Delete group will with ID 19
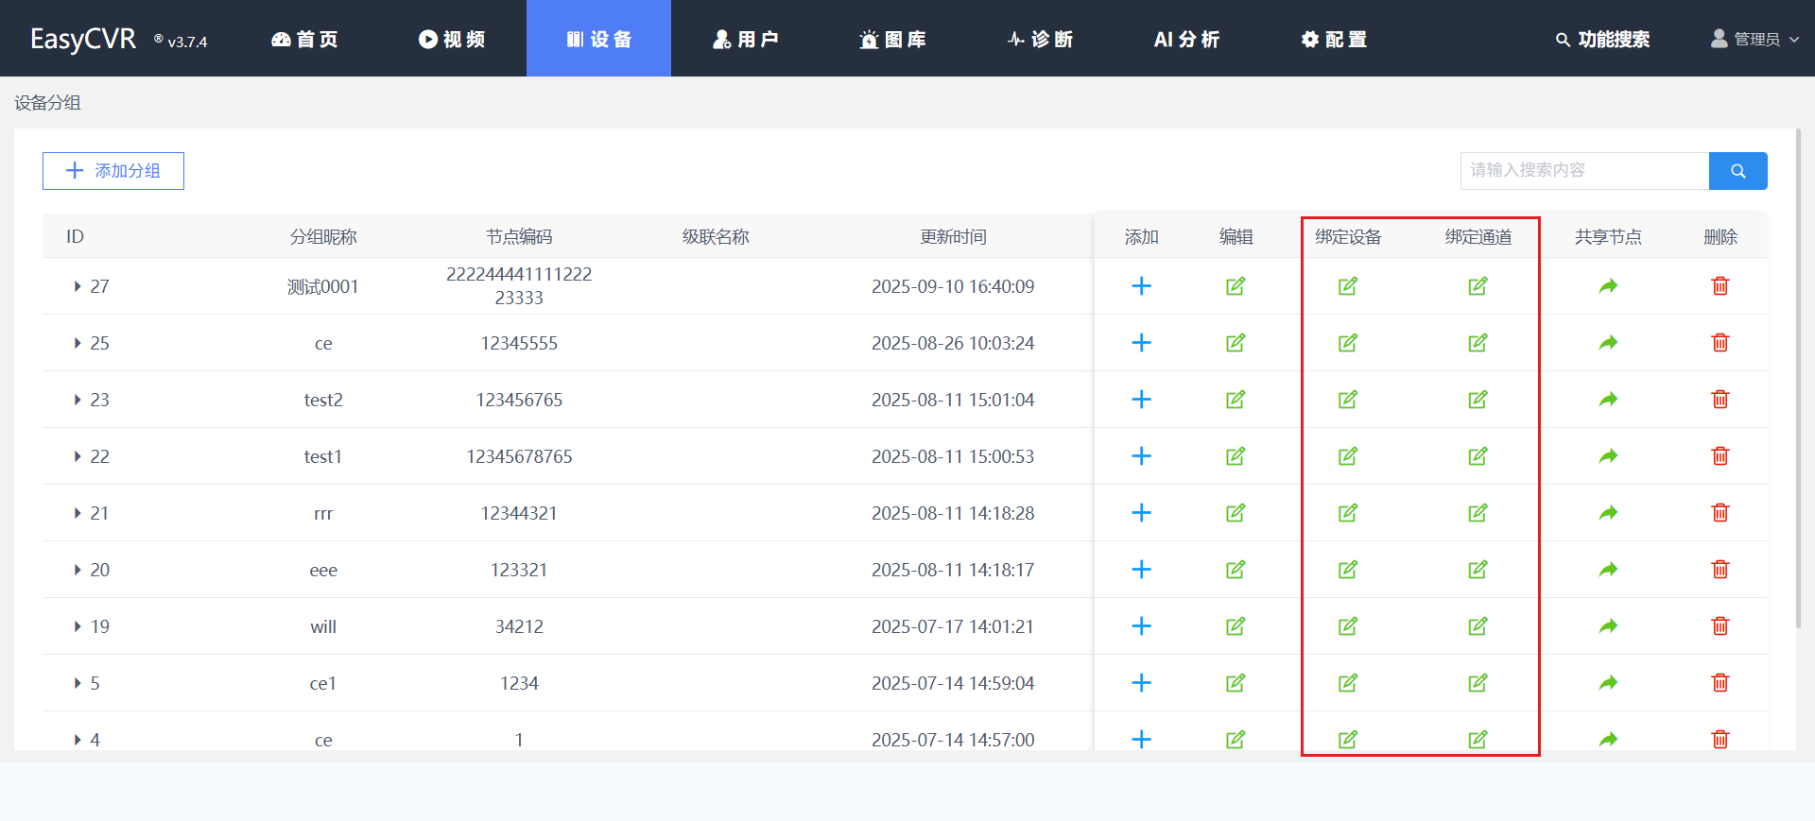 click(1720, 626)
